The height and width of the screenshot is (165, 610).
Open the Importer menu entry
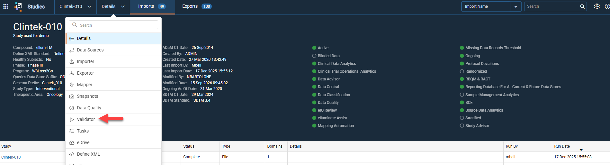coord(113,61)
